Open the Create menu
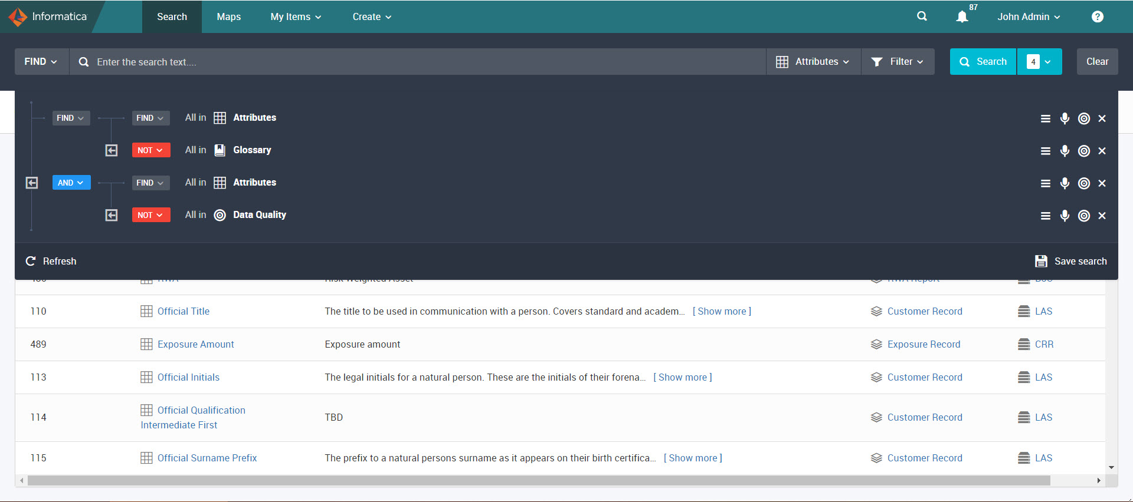Viewport: 1133px width, 502px height. pyautogui.click(x=372, y=16)
